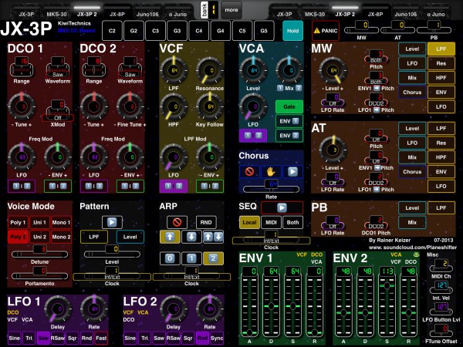The height and width of the screenshot is (347, 463).
Task: Select the ARP up-down arrows mode
Action: coord(213,237)
